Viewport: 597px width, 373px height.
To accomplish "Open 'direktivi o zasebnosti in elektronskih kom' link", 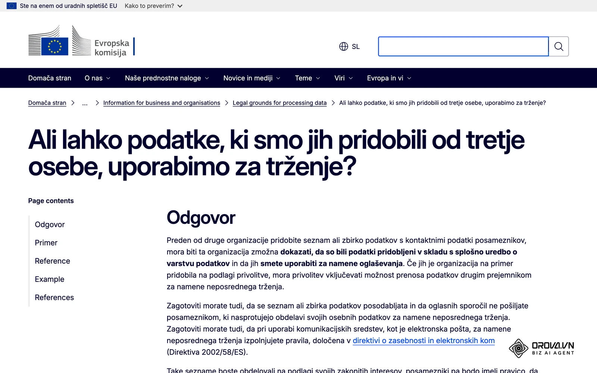I will [x=423, y=341].
